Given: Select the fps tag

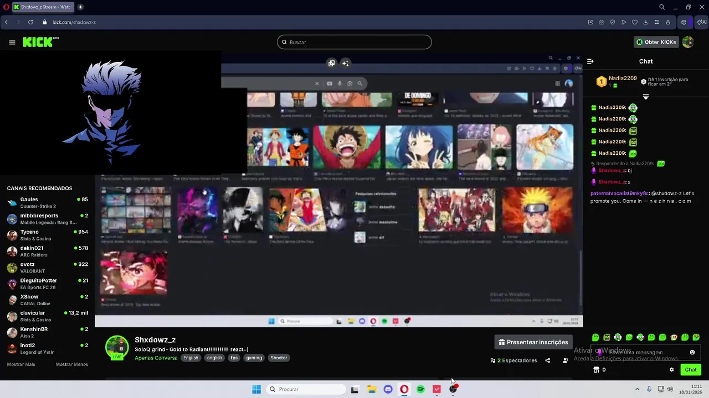Looking at the screenshot, I should [x=234, y=358].
